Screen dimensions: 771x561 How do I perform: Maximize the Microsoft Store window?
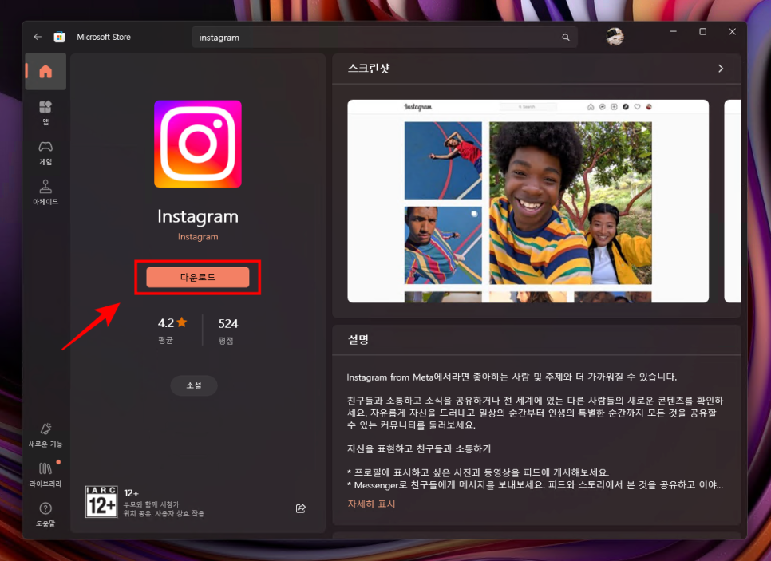coord(702,31)
